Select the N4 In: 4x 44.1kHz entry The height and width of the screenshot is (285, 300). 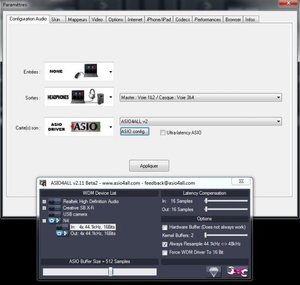(93, 227)
